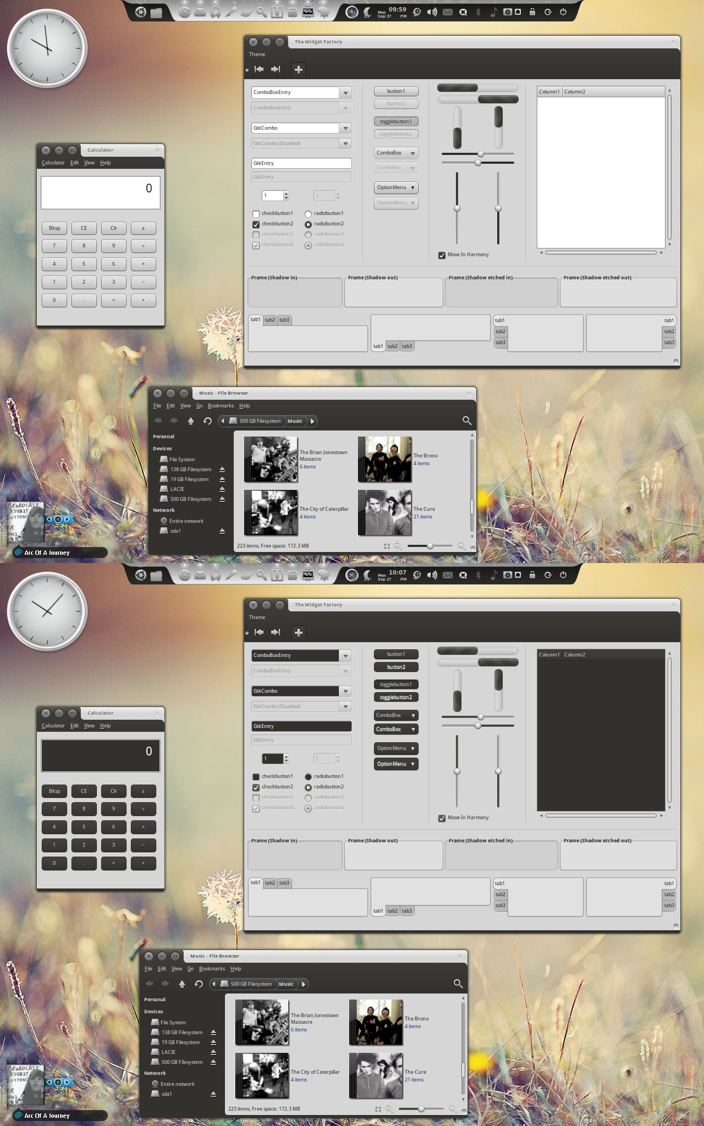
Task: Open the dark ComboBoxEntry dropdown arrow, lower window
Action: 345,656
